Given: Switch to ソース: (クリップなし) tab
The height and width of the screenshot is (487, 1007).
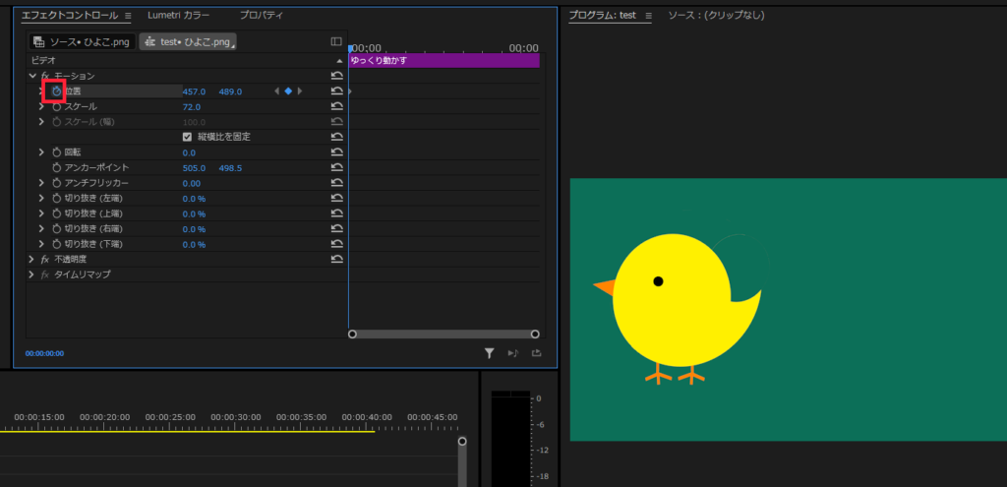Looking at the screenshot, I should [716, 15].
